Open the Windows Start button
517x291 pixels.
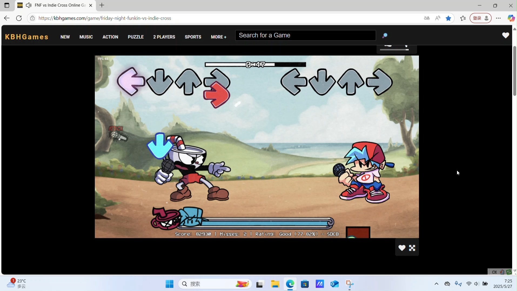[169, 284]
